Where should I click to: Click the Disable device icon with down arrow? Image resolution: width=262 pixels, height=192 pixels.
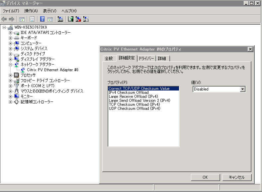[86, 19]
